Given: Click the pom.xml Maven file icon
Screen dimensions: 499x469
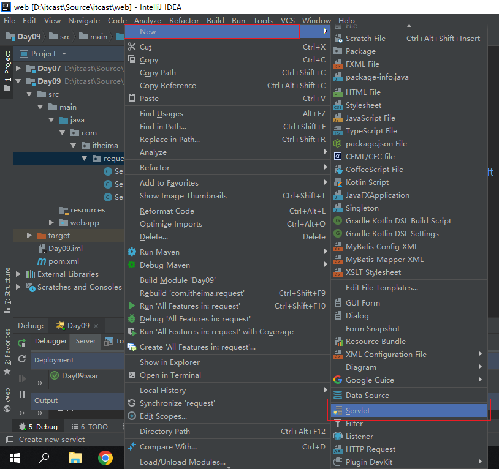Looking at the screenshot, I should (x=42, y=261).
